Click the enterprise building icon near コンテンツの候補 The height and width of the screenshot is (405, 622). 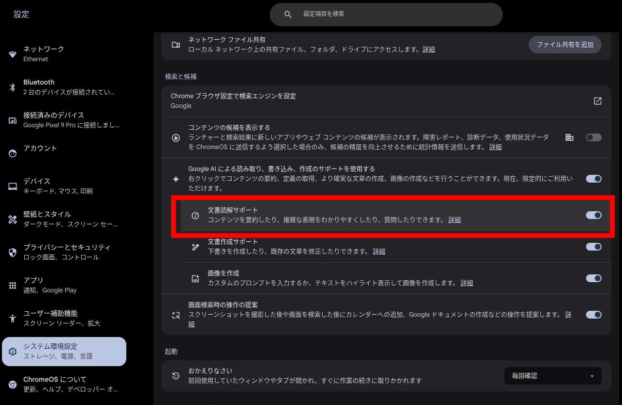pos(569,137)
